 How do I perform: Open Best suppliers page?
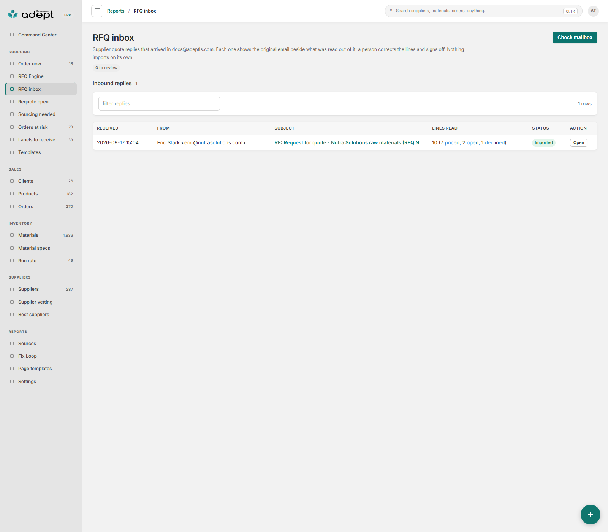(41, 315)
